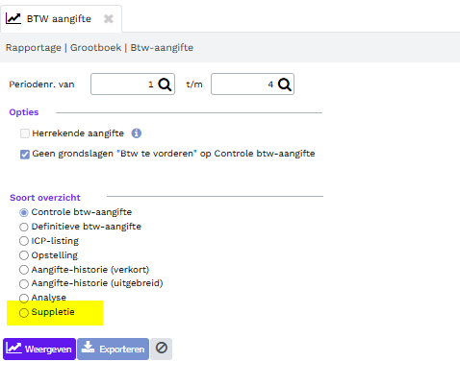Choose the Opstelling overview type
460x386 pixels.
point(24,255)
